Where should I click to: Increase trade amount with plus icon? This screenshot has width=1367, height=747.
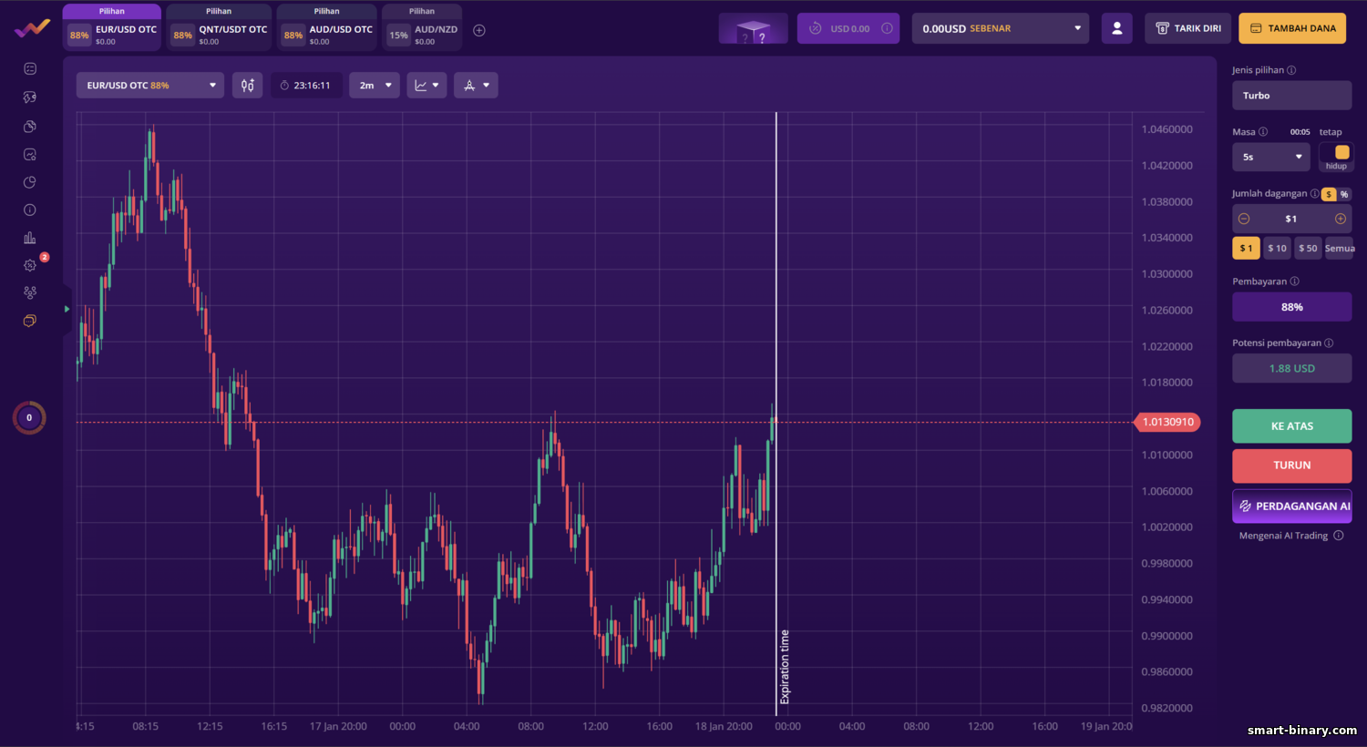1340,219
